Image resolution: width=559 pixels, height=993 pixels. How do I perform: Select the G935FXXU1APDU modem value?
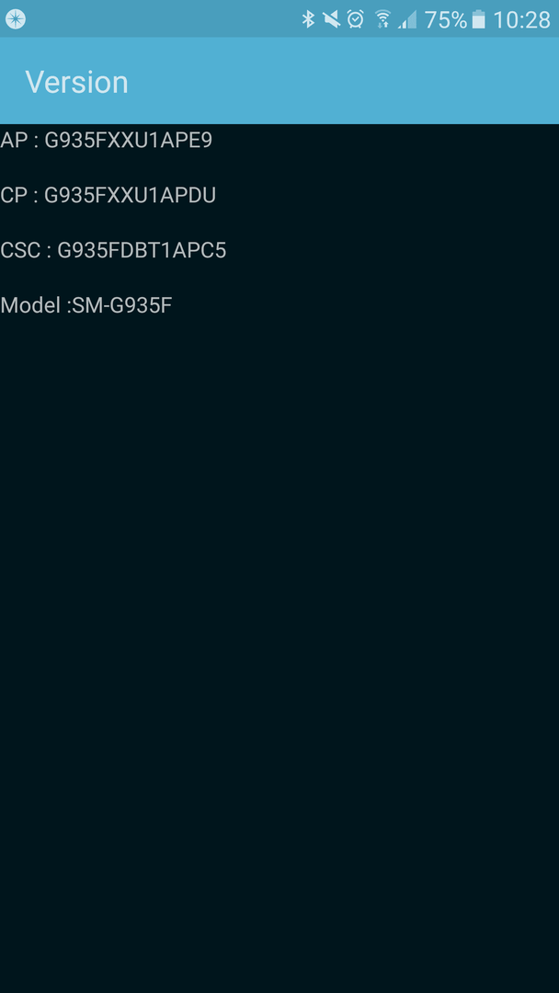point(130,195)
